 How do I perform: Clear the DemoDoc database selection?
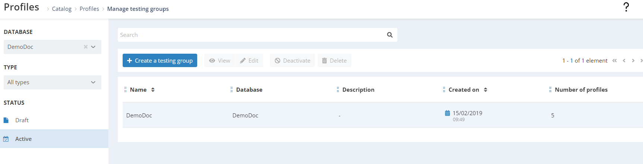click(x=86, y=47)
